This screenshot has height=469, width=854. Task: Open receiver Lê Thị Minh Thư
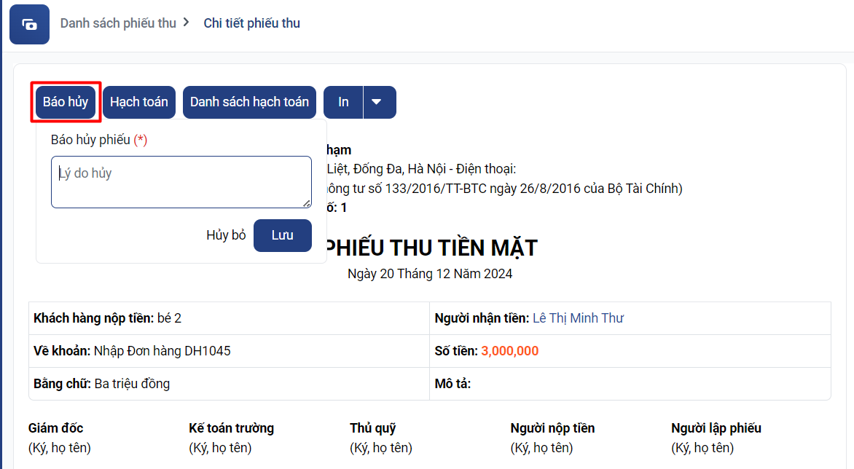click(x=578, y=318)
